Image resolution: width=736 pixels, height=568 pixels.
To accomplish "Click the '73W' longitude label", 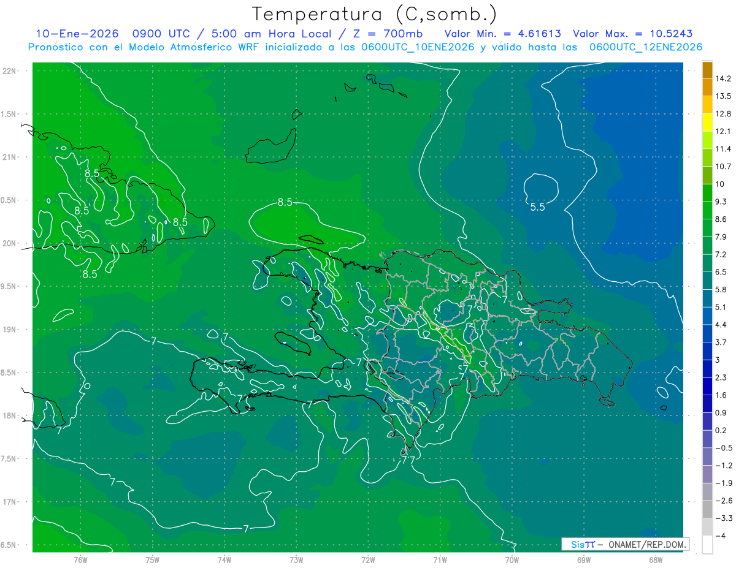I will 296,559.
